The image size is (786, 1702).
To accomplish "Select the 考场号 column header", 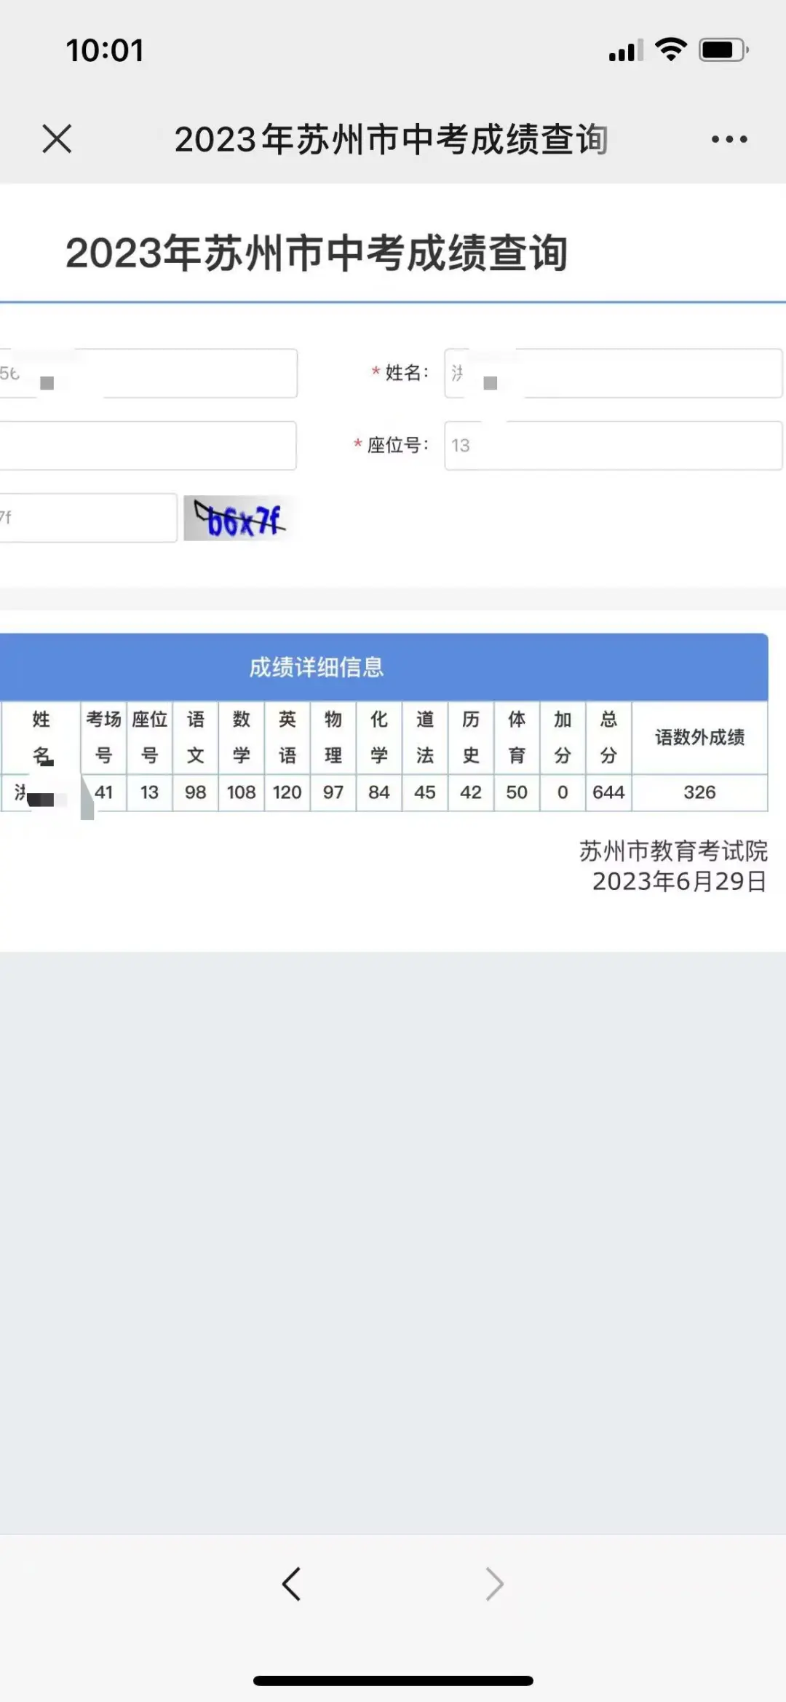I will pyautogui.click(x=103, y=737).
